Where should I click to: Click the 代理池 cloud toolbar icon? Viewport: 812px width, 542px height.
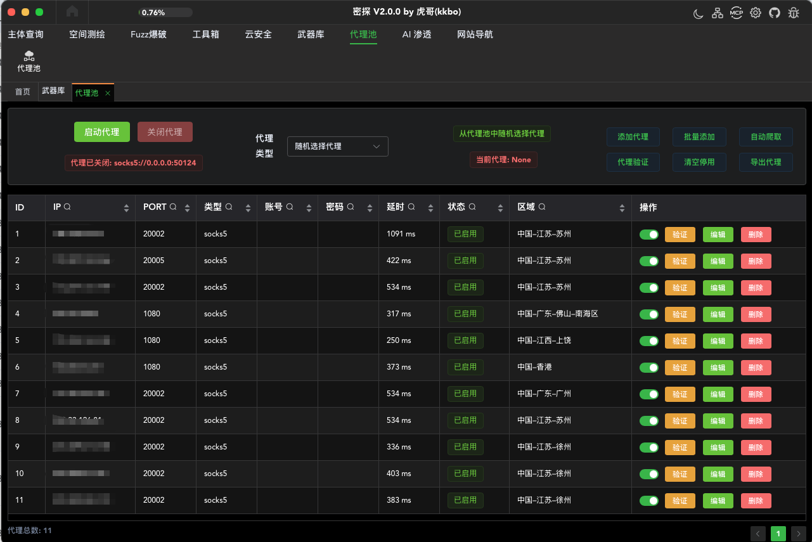coord(29,61)
